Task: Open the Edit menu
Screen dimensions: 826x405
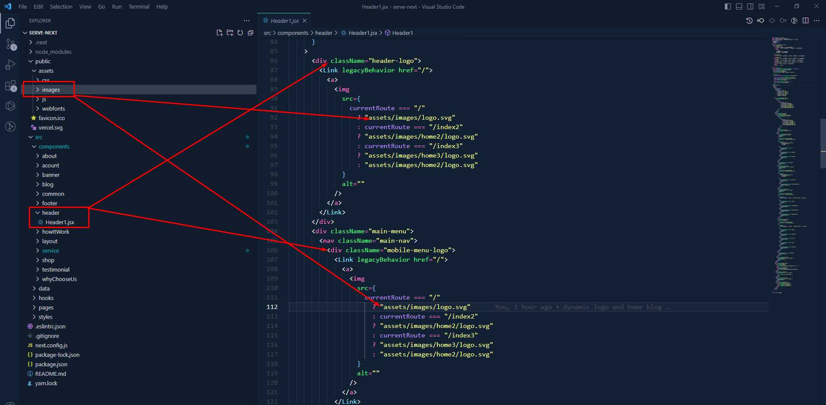Action: click(38, 6)
